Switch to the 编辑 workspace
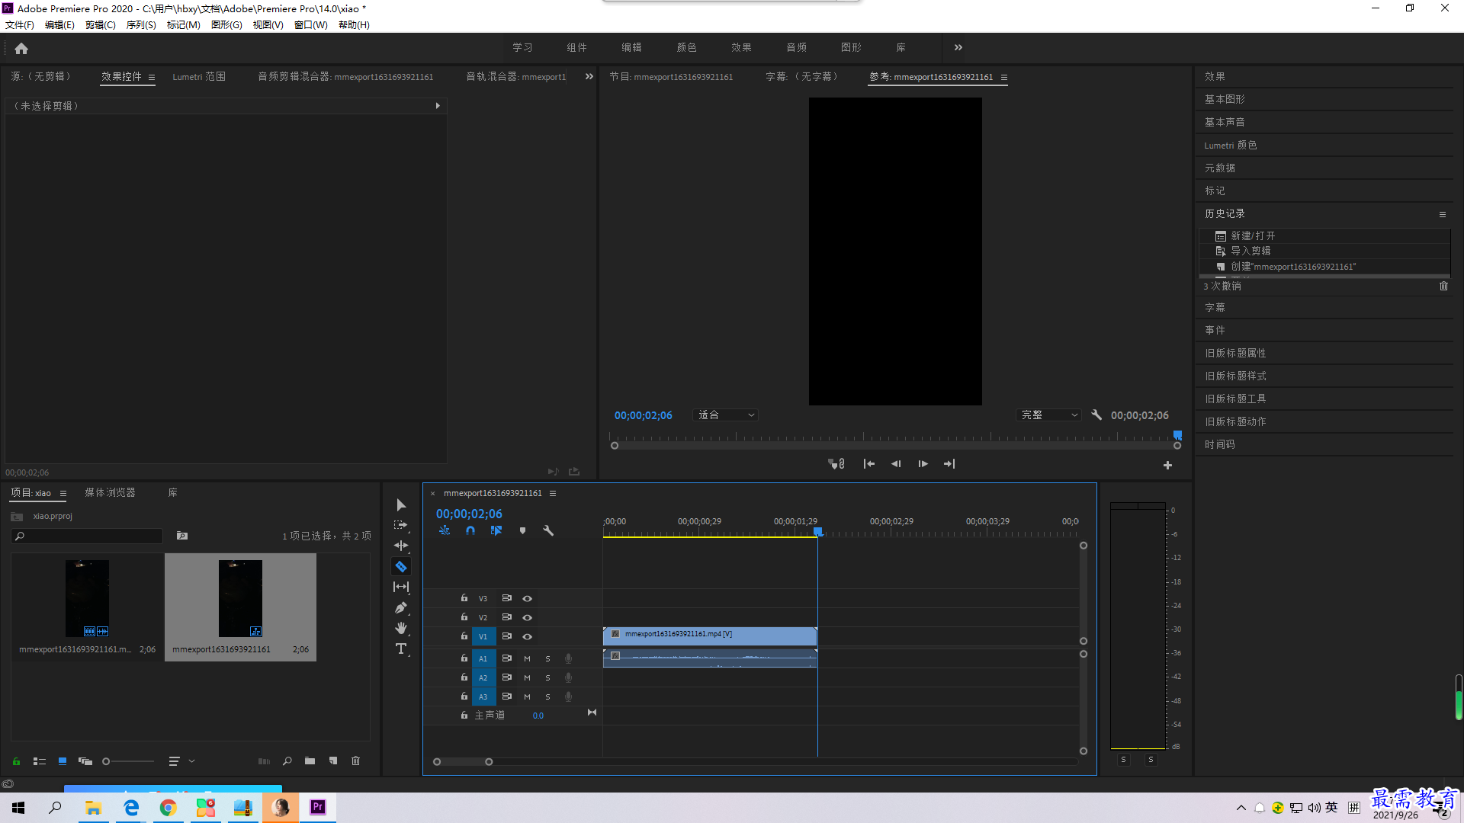 pyautogui.click(x=631, y=47)
